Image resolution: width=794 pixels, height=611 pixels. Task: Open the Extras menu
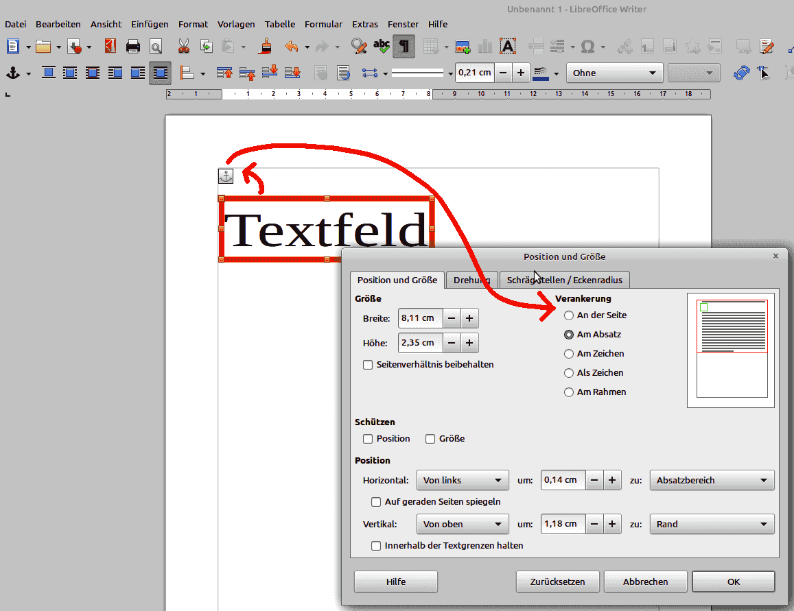click(x=364, y=24)
